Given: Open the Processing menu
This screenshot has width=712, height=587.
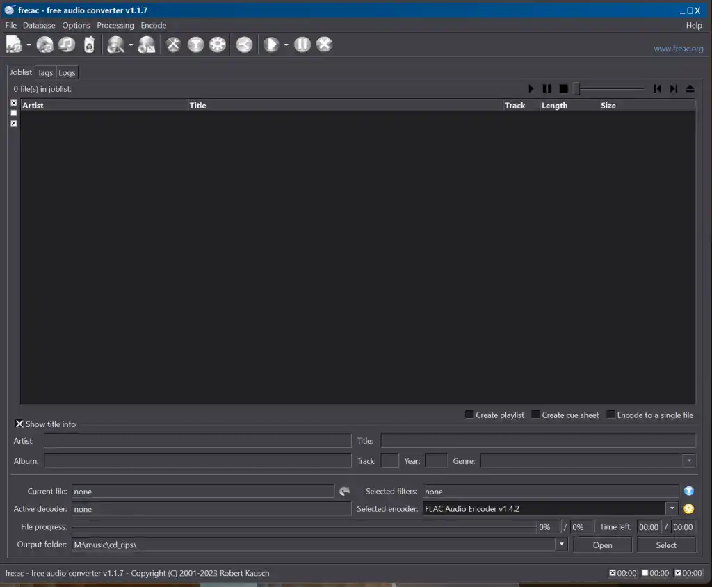Looking at the screenshot, I should (x=115, y=25).
